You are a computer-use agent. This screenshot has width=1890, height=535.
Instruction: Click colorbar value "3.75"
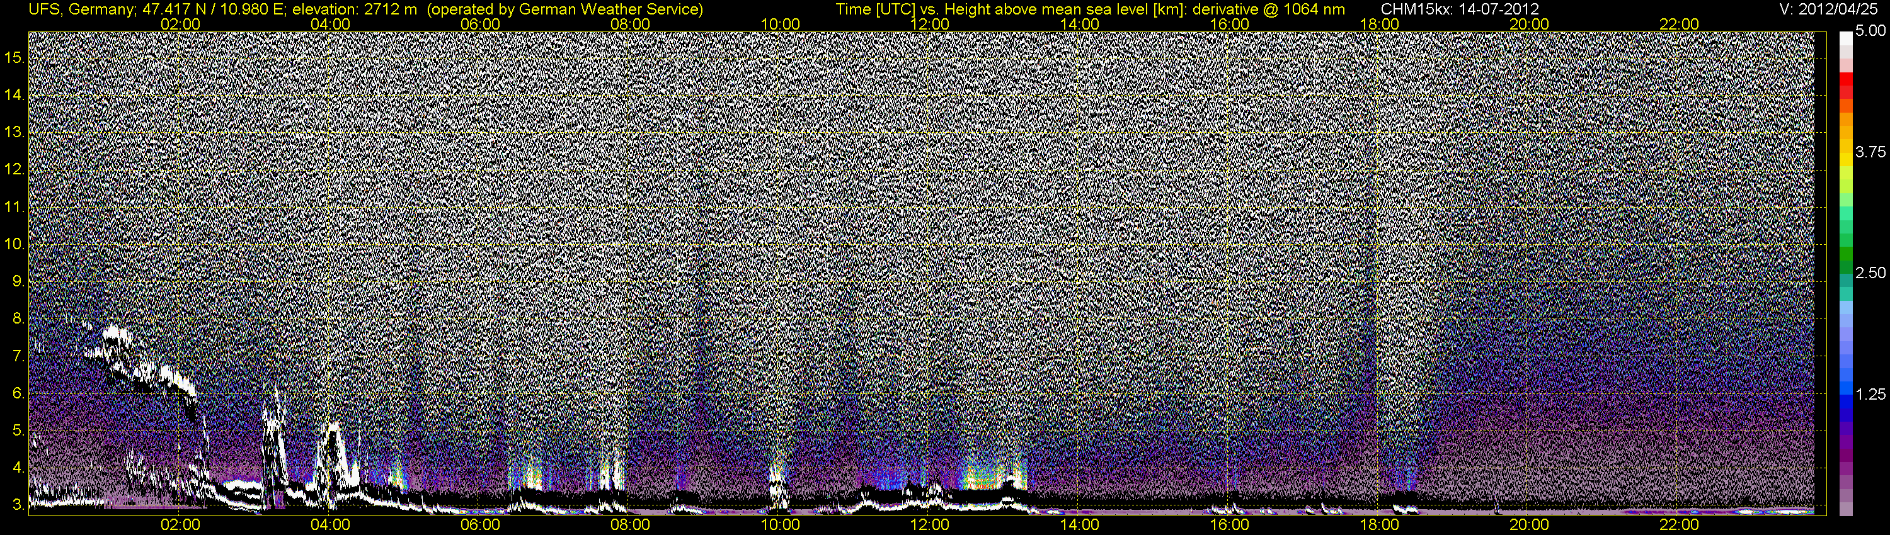(1870, 152)
